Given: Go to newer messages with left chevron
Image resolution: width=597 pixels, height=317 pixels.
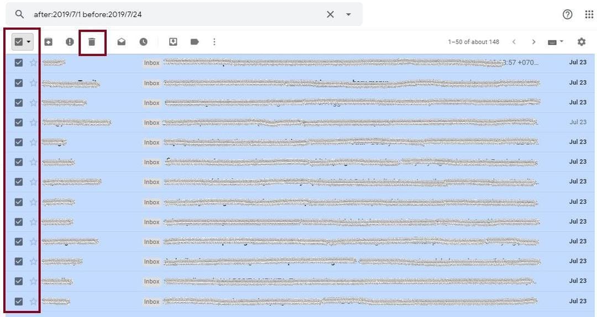Looking at the screenshot, I should click(x=514, y=42).
